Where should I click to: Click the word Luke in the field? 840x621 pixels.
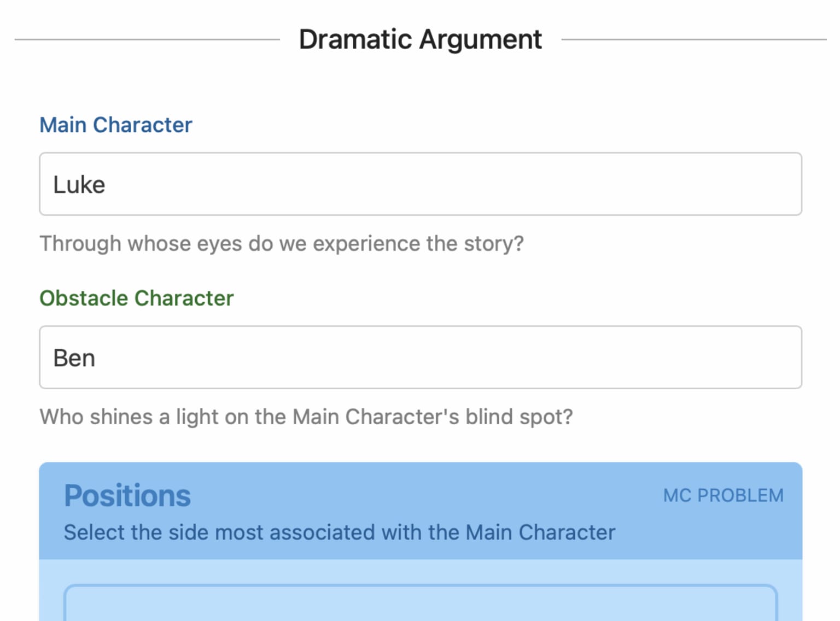click(79, 185)
